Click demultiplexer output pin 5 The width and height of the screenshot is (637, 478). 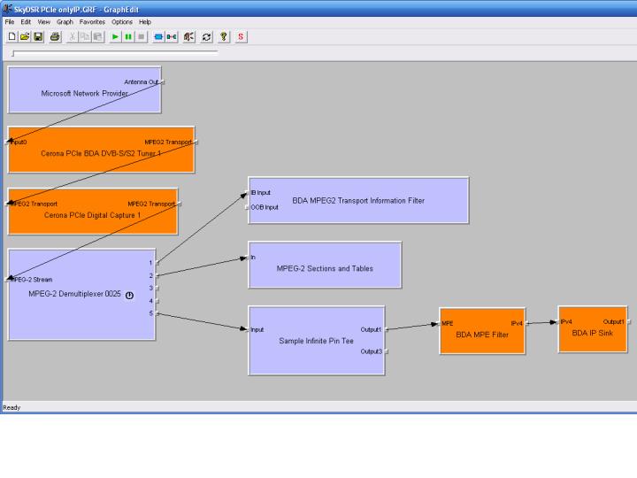point(157,313)
